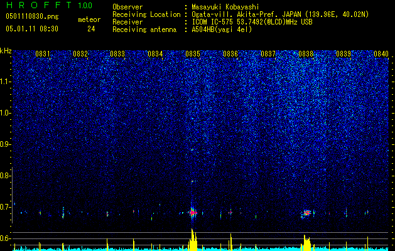This screenshot has width=395, height=251.
Task: Click the 0.9 kHz axis label
Action: tap(5, 144)
